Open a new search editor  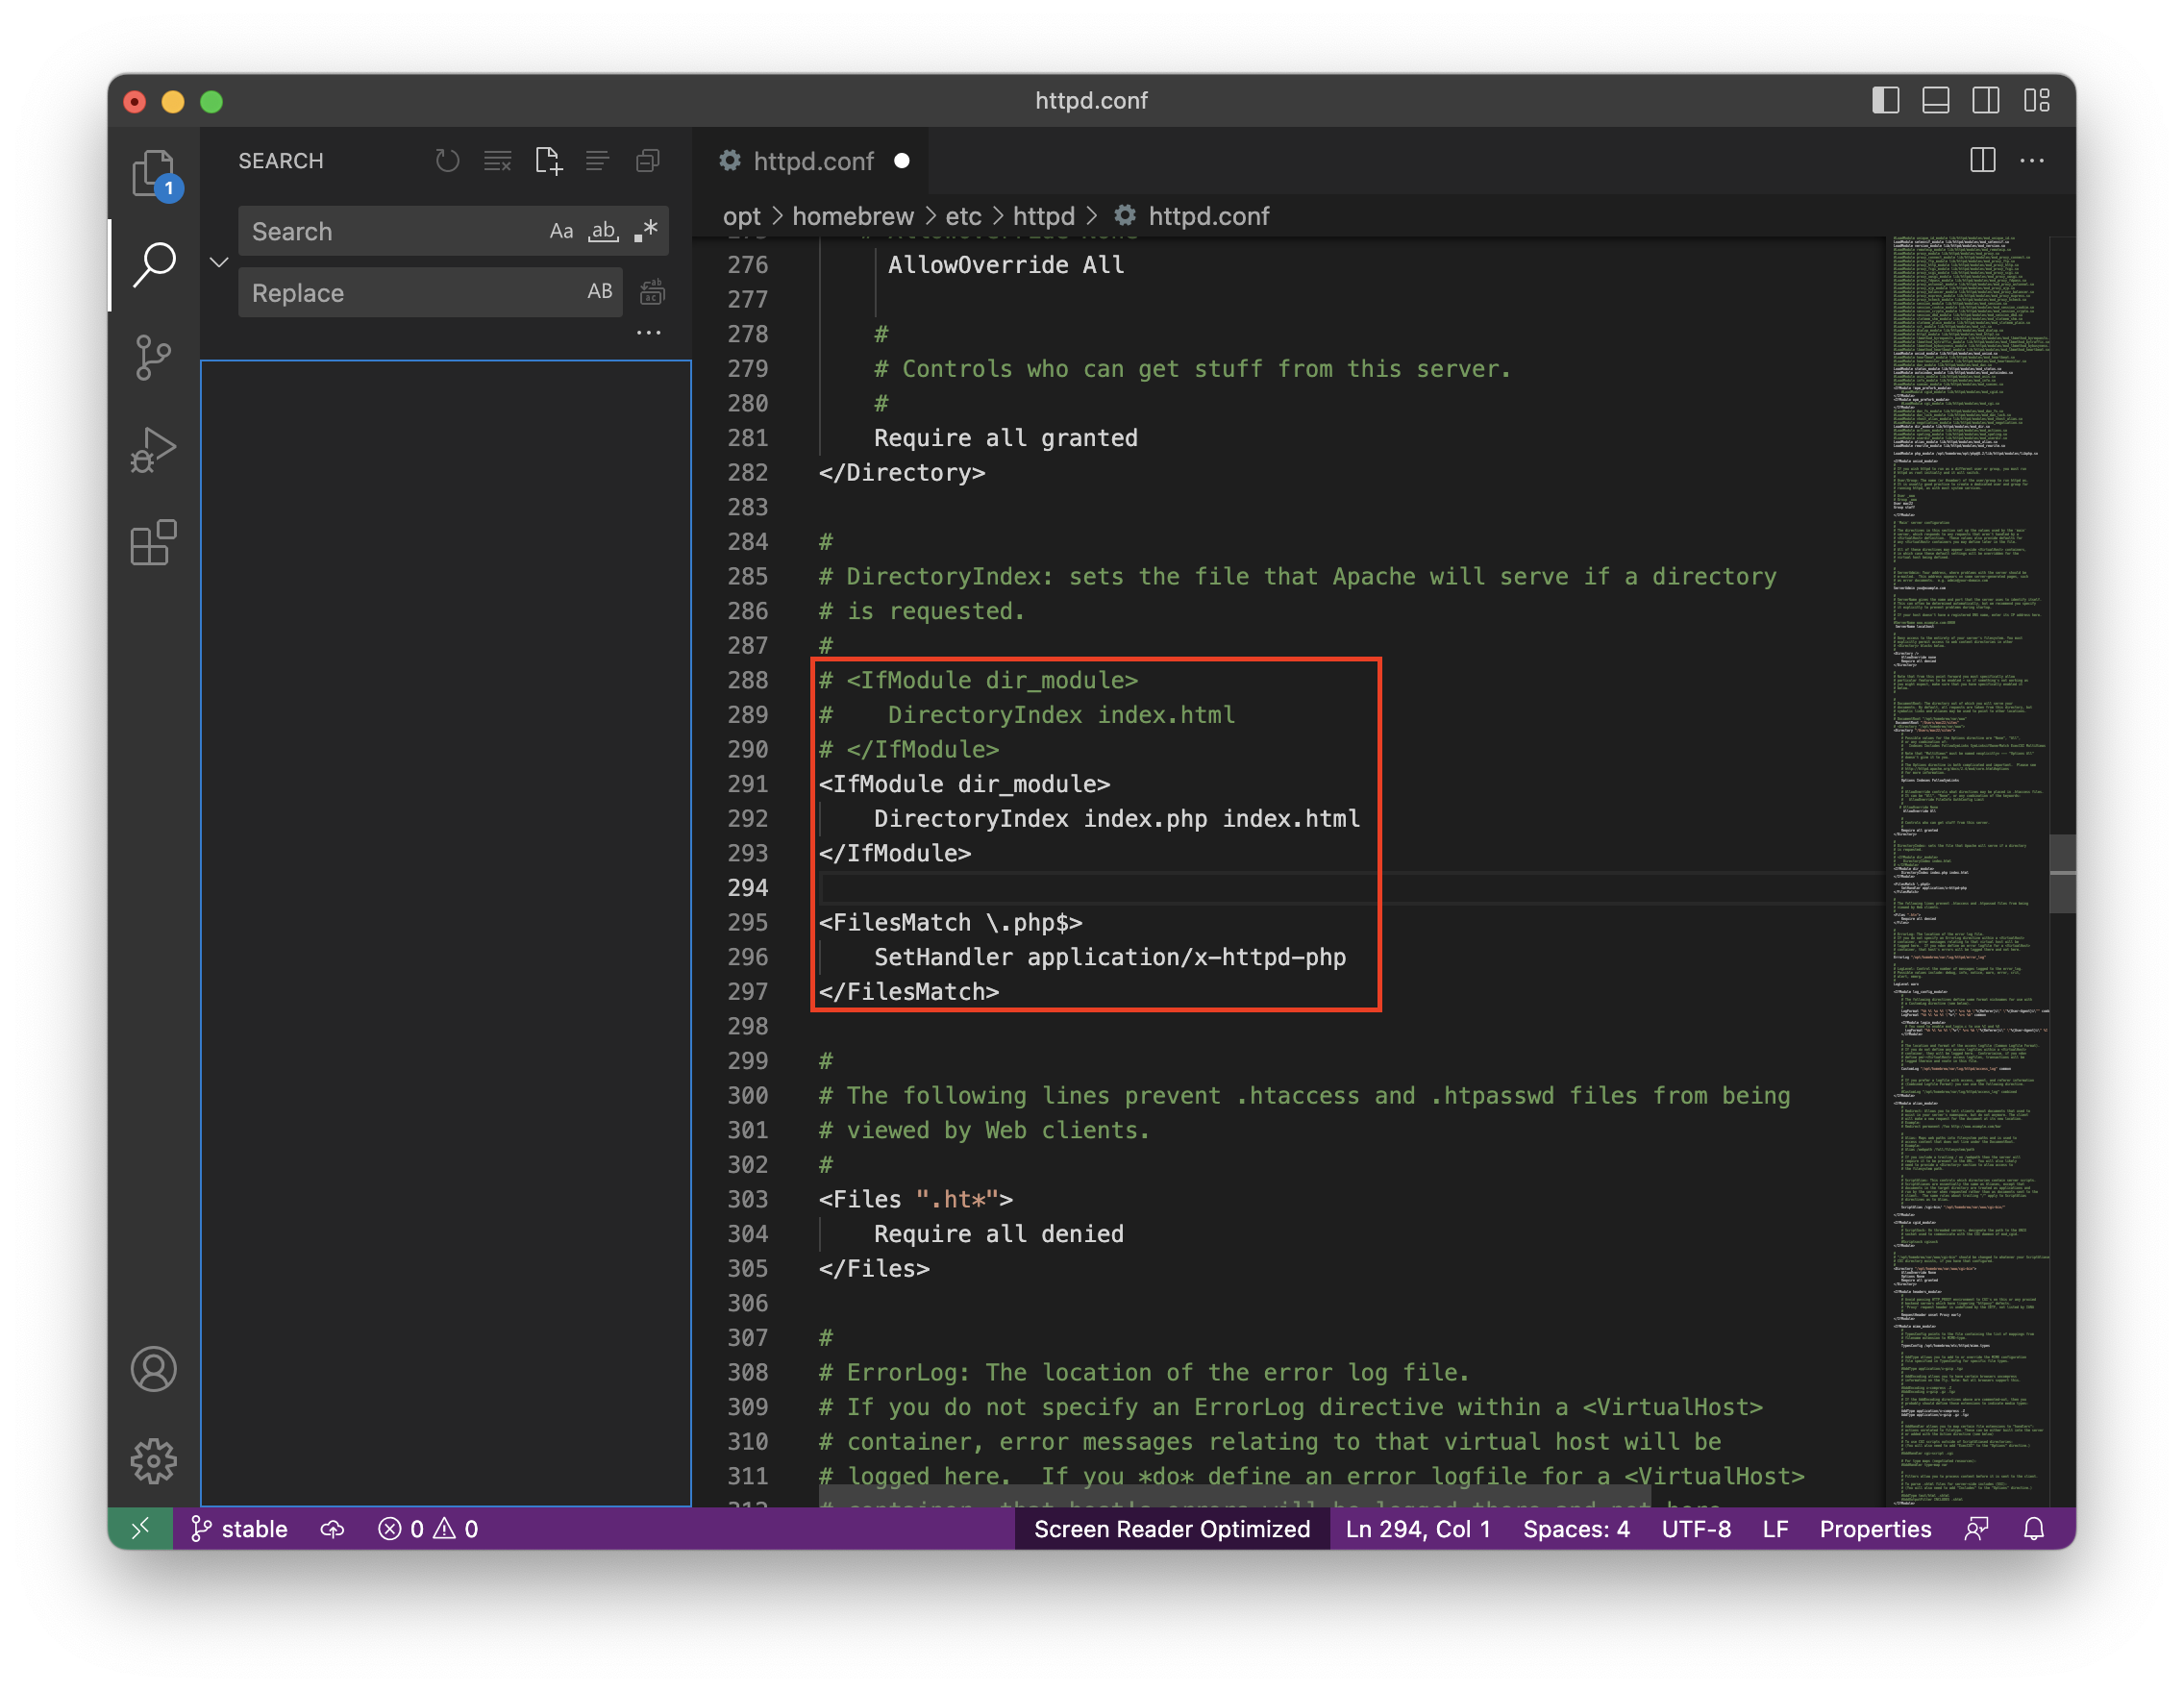pyautogui.click(x=548, y=161)
